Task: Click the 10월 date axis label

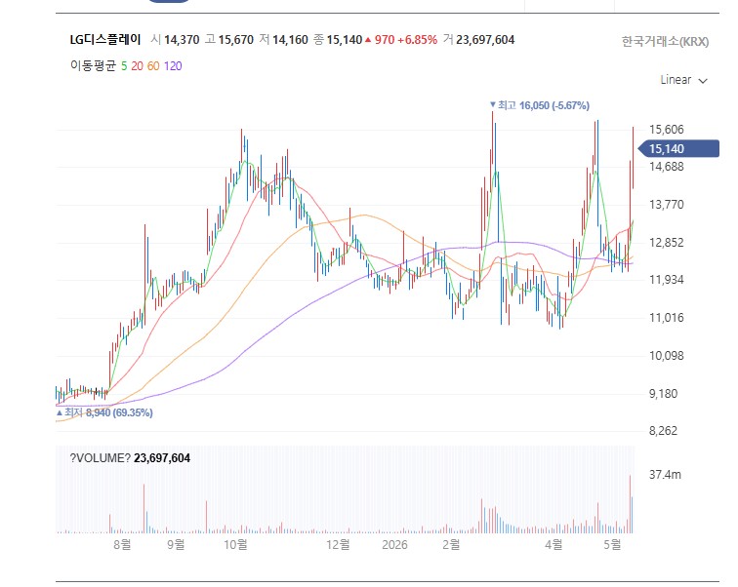Action: (236, 545)
